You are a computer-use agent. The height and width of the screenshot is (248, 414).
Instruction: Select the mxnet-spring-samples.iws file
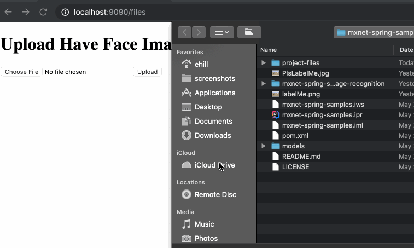point(336,105)
